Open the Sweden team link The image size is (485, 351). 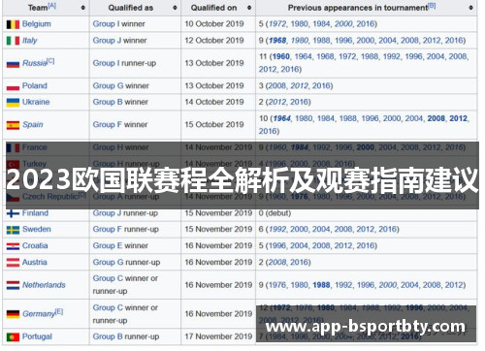click(x=37, y=230)
